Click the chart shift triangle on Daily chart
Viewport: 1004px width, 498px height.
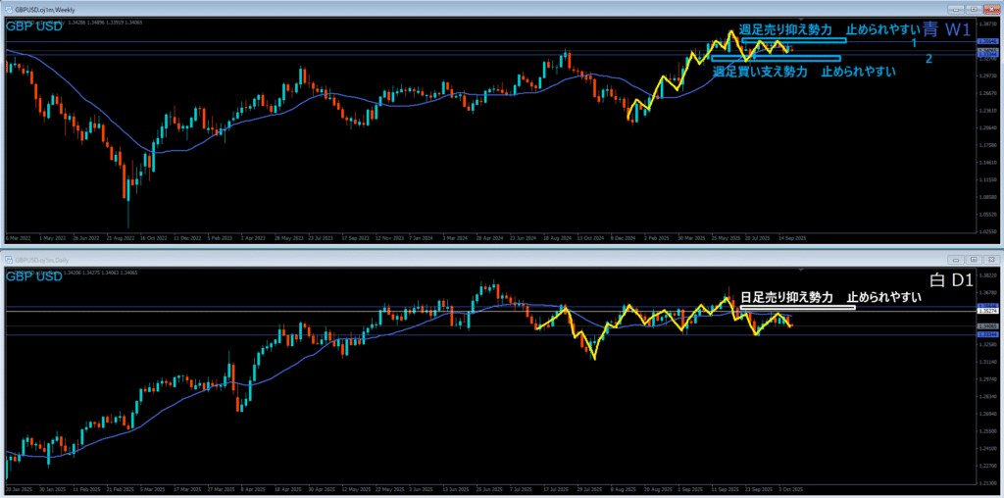pyautogui.click(x=801, y=269)
